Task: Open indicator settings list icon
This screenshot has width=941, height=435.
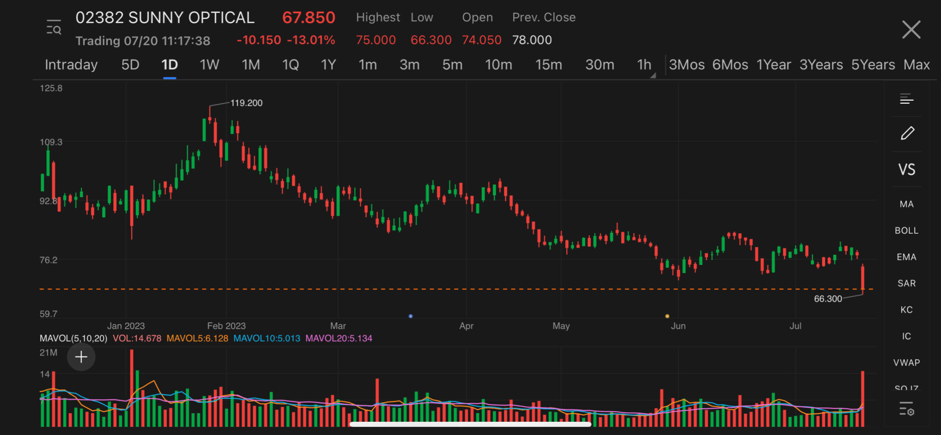Action: (906, 409)
